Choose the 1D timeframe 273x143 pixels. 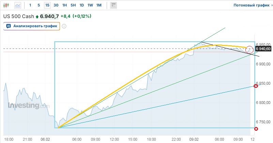[x=81, y=5]
